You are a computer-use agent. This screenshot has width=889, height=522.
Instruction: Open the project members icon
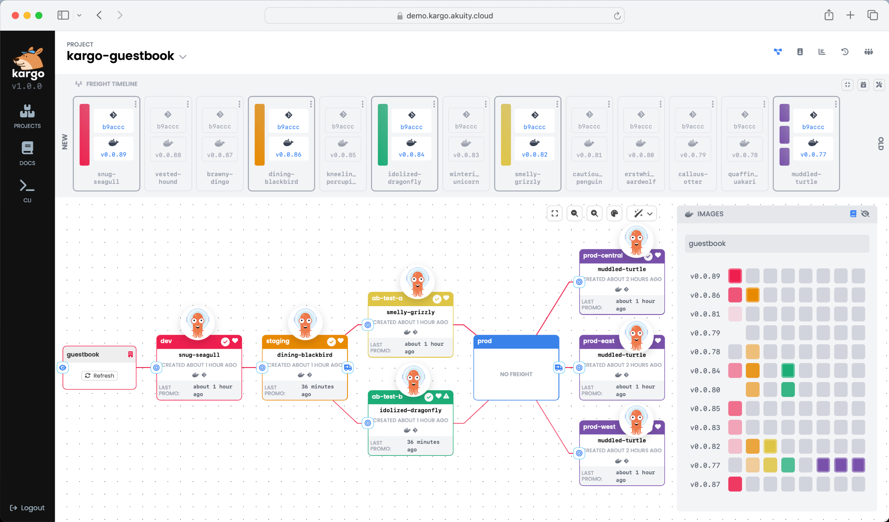pyautogui.click(x=868, y=52)
